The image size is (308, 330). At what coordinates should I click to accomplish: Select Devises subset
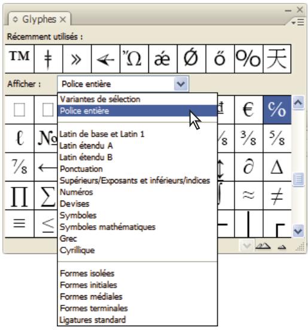pyautogui.click(x=138, y=204)
